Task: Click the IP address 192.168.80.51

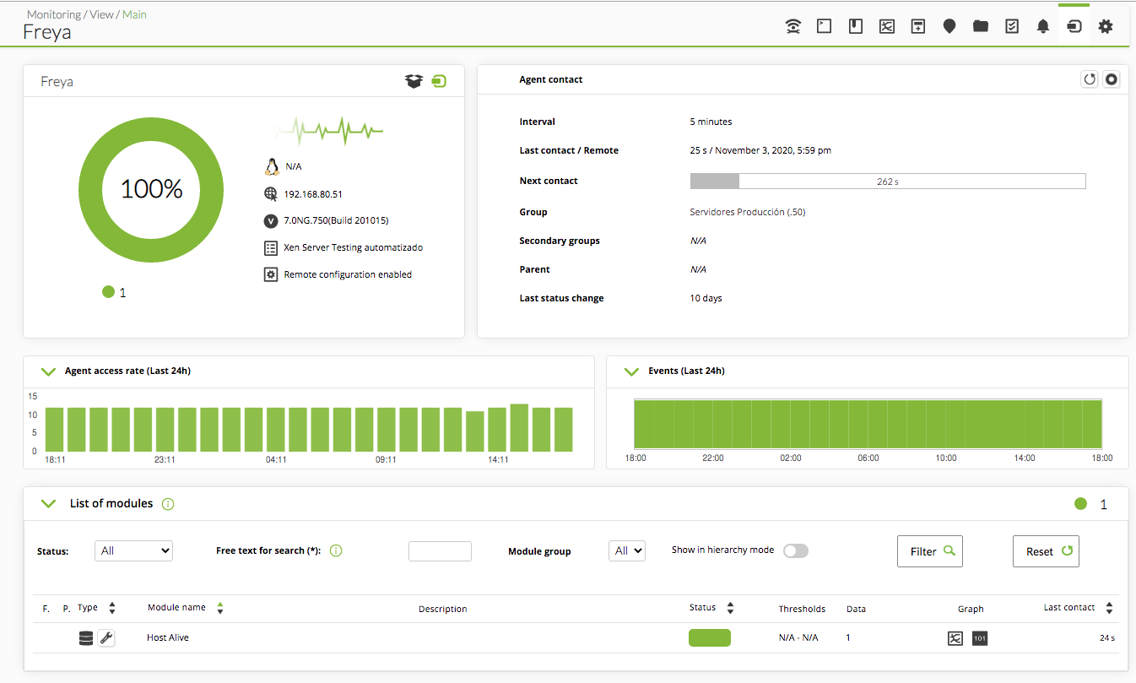Action: pos(313,194)
